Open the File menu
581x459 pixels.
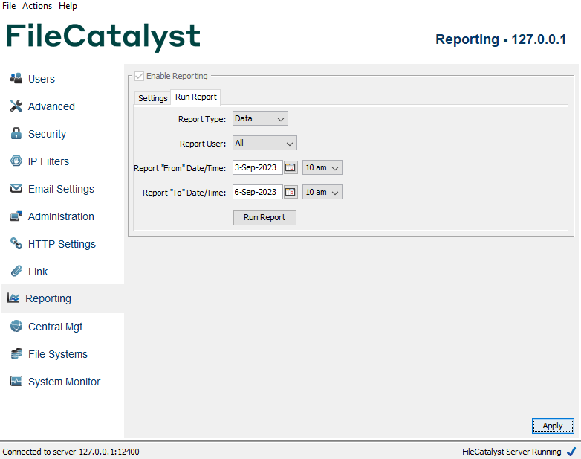(9, 6)
